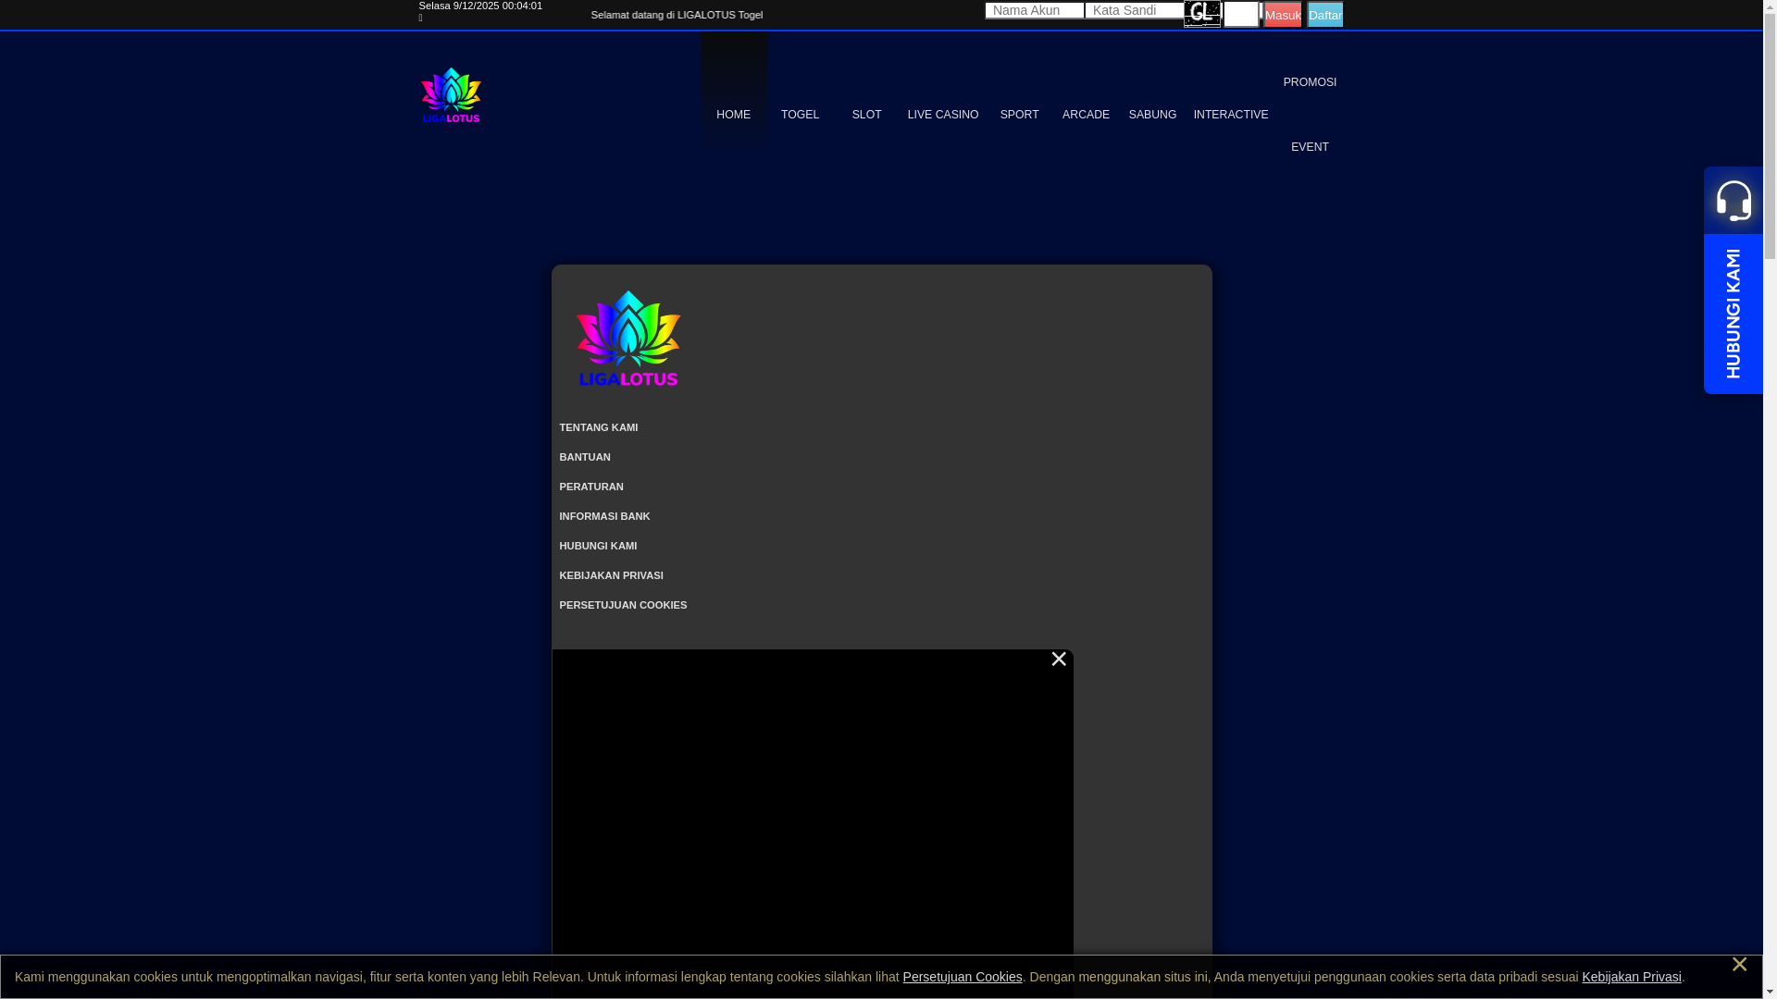Viewport: 1777px width, 999px height.
Task: Open the HUBUNGI KAMI side tab
Action: (1734, 314)
